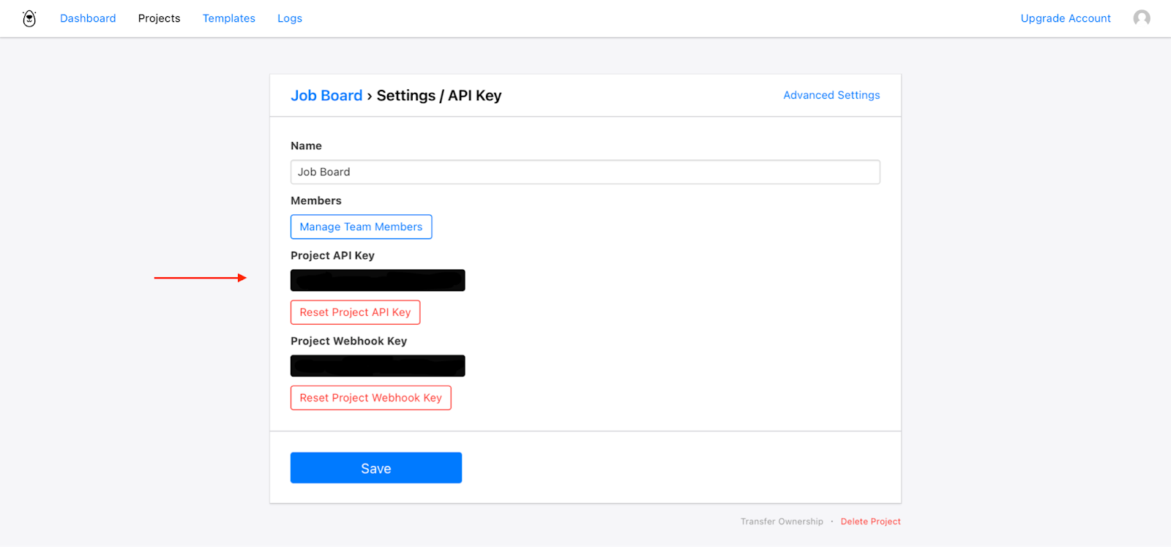Click Reset Project Webhook Key
The height and width of the screenshot is (547, 1171).
tap(370, 398)
